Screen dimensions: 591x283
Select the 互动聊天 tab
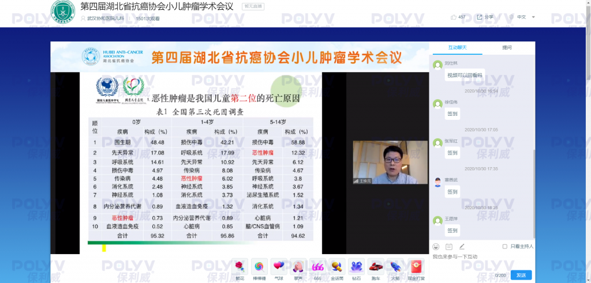(457, 47)
